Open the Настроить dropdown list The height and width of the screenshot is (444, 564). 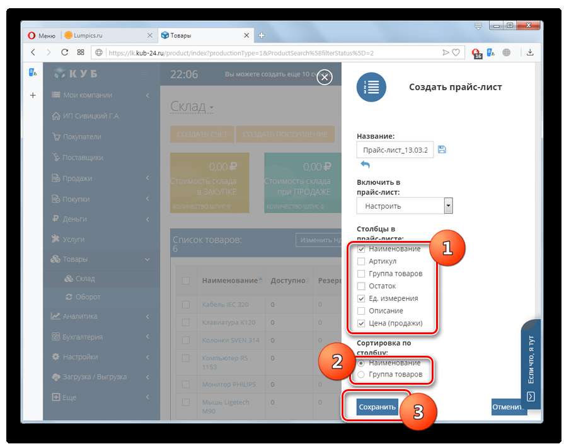(x=405, y=206)
